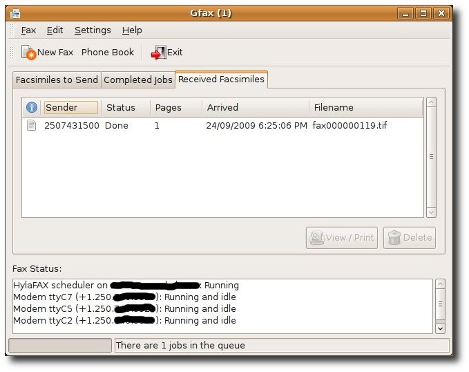This screenshot has height=372, width=469.
Task: Open the Edit menu
Action: tap(55, 30)
